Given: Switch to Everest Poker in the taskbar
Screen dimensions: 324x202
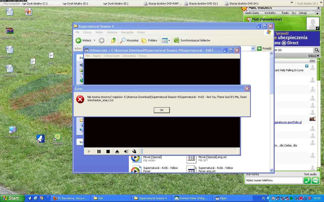Looking at the screenshot, I should [x=191, y=198].
